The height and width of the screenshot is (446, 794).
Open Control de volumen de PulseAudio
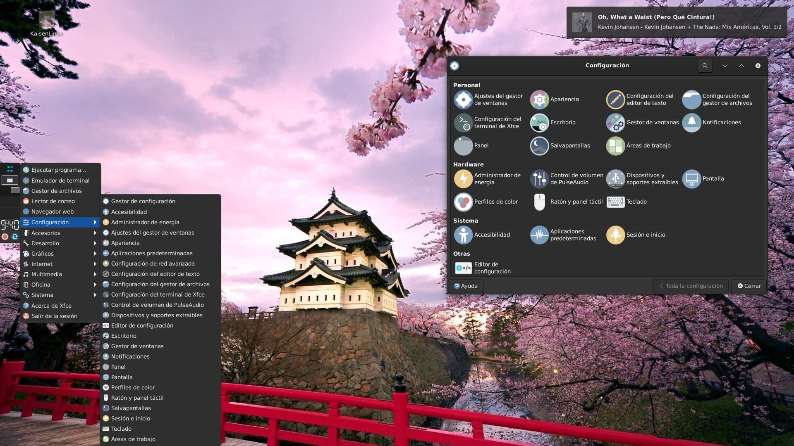pyautogui.click(x=539, y=179)
